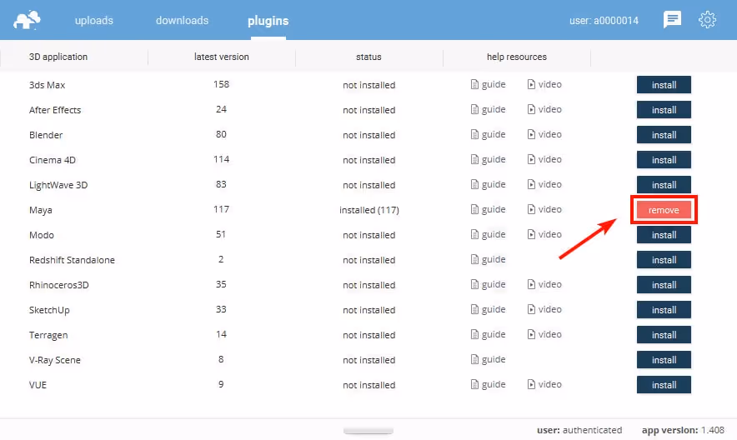Open the Modo guide
The image size is (737, 440).
click(x=488, y=234)
